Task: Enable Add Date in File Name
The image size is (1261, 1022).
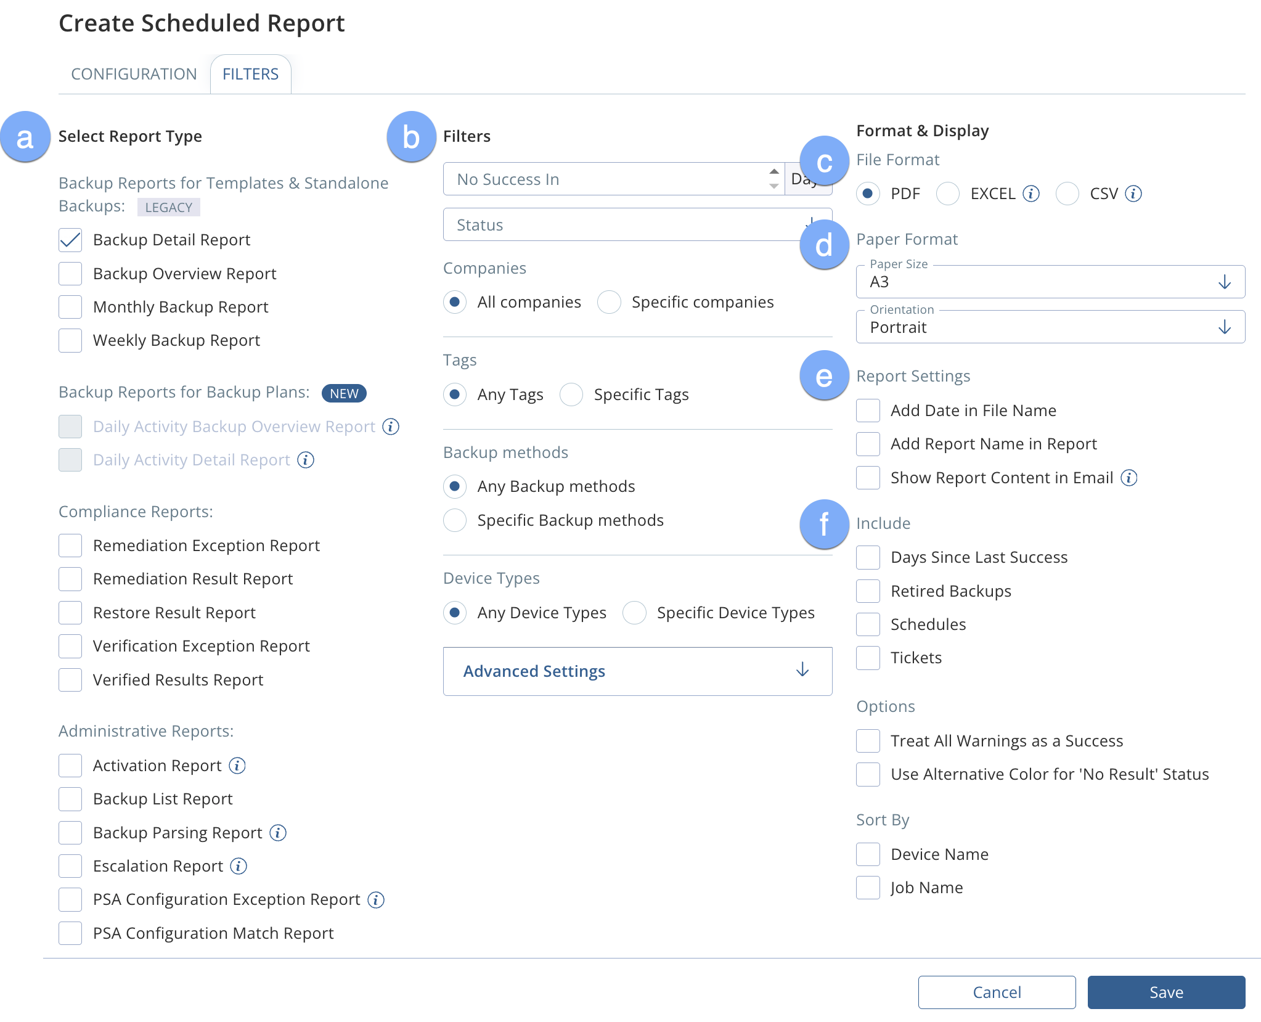Action: [868, 411]
